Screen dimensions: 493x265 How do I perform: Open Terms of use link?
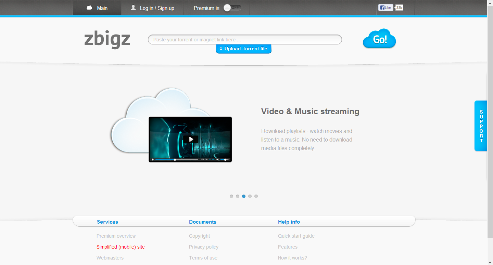(203, 258)
